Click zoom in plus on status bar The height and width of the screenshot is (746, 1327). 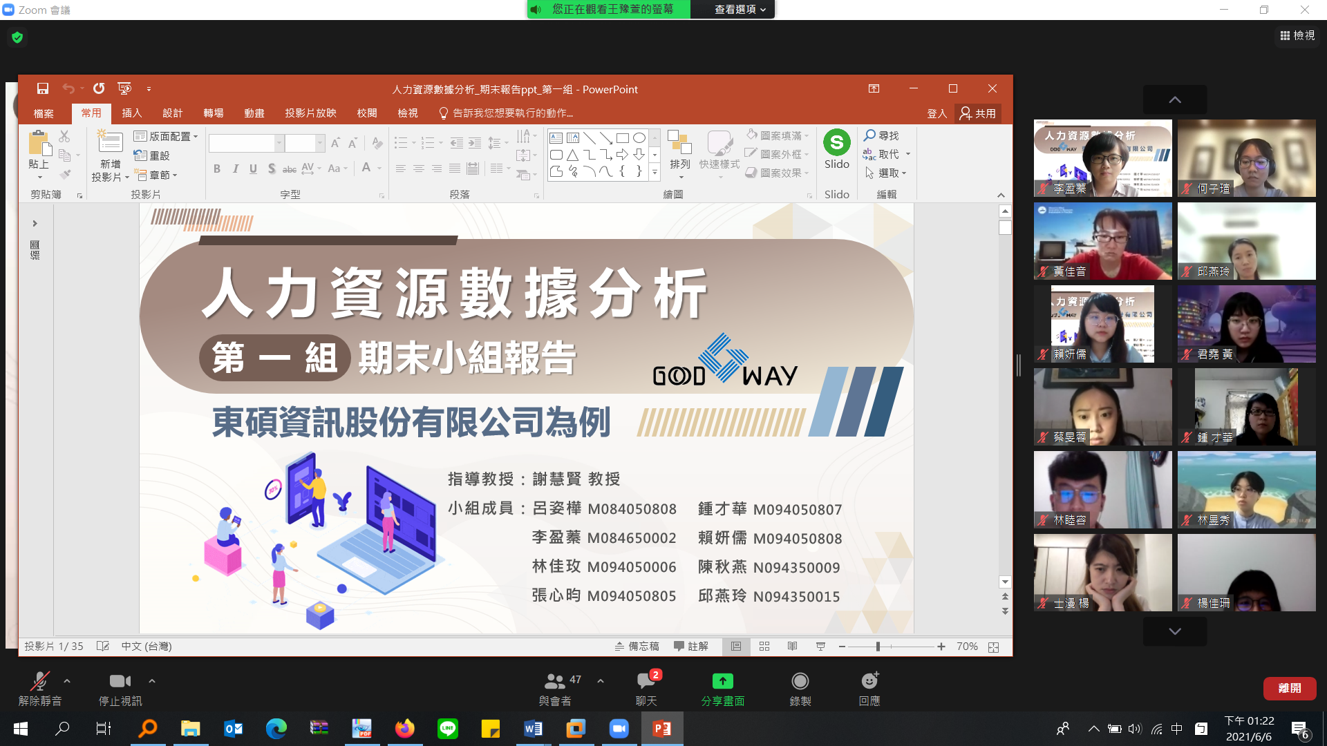coord(941,647)
